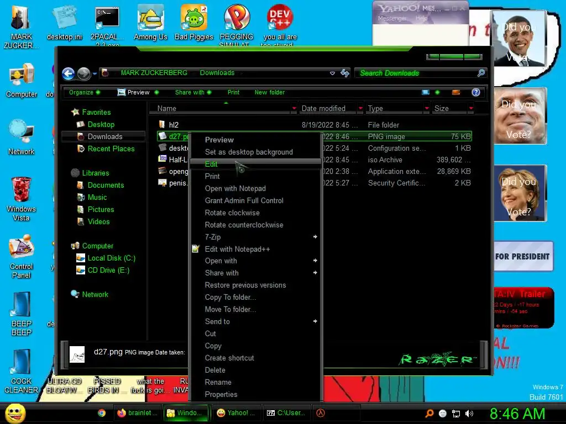Viewport: 566px width, 424px height.
Task: Launch Among Us from the desktop
Action: [x=150, y=23]
